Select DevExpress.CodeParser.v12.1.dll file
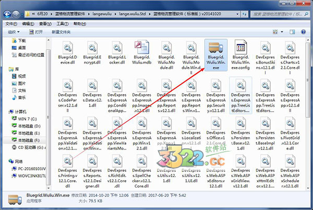The image size is (313, 210). [x=68, y=96]
